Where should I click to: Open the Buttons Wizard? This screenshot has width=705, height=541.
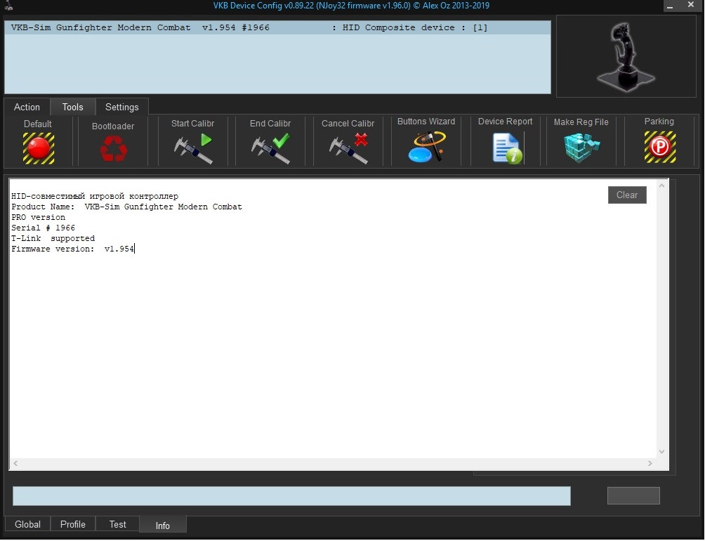pyautogui.click(x=426, y=147)
